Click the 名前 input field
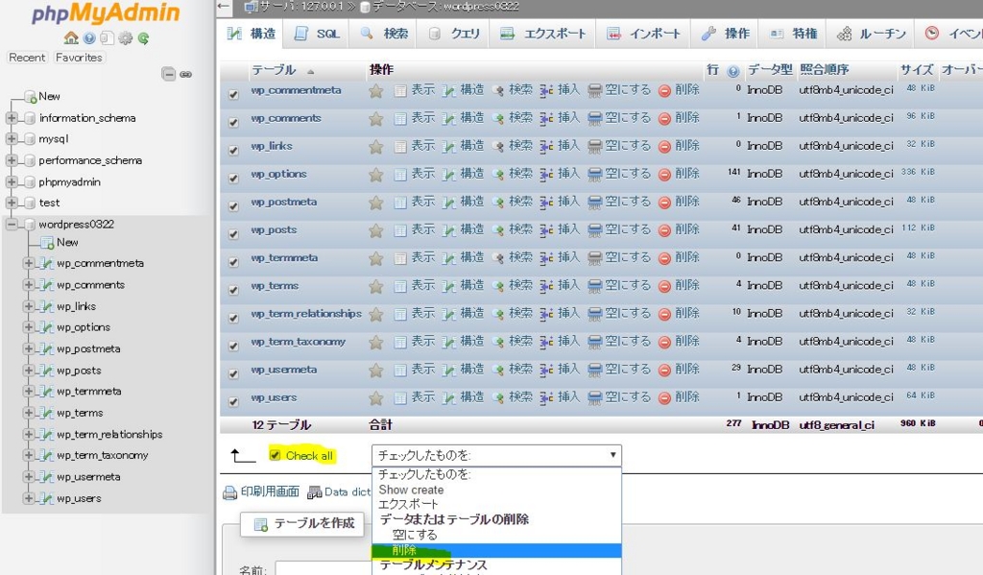This screenshot has height=575, width=983. (323, 568)
